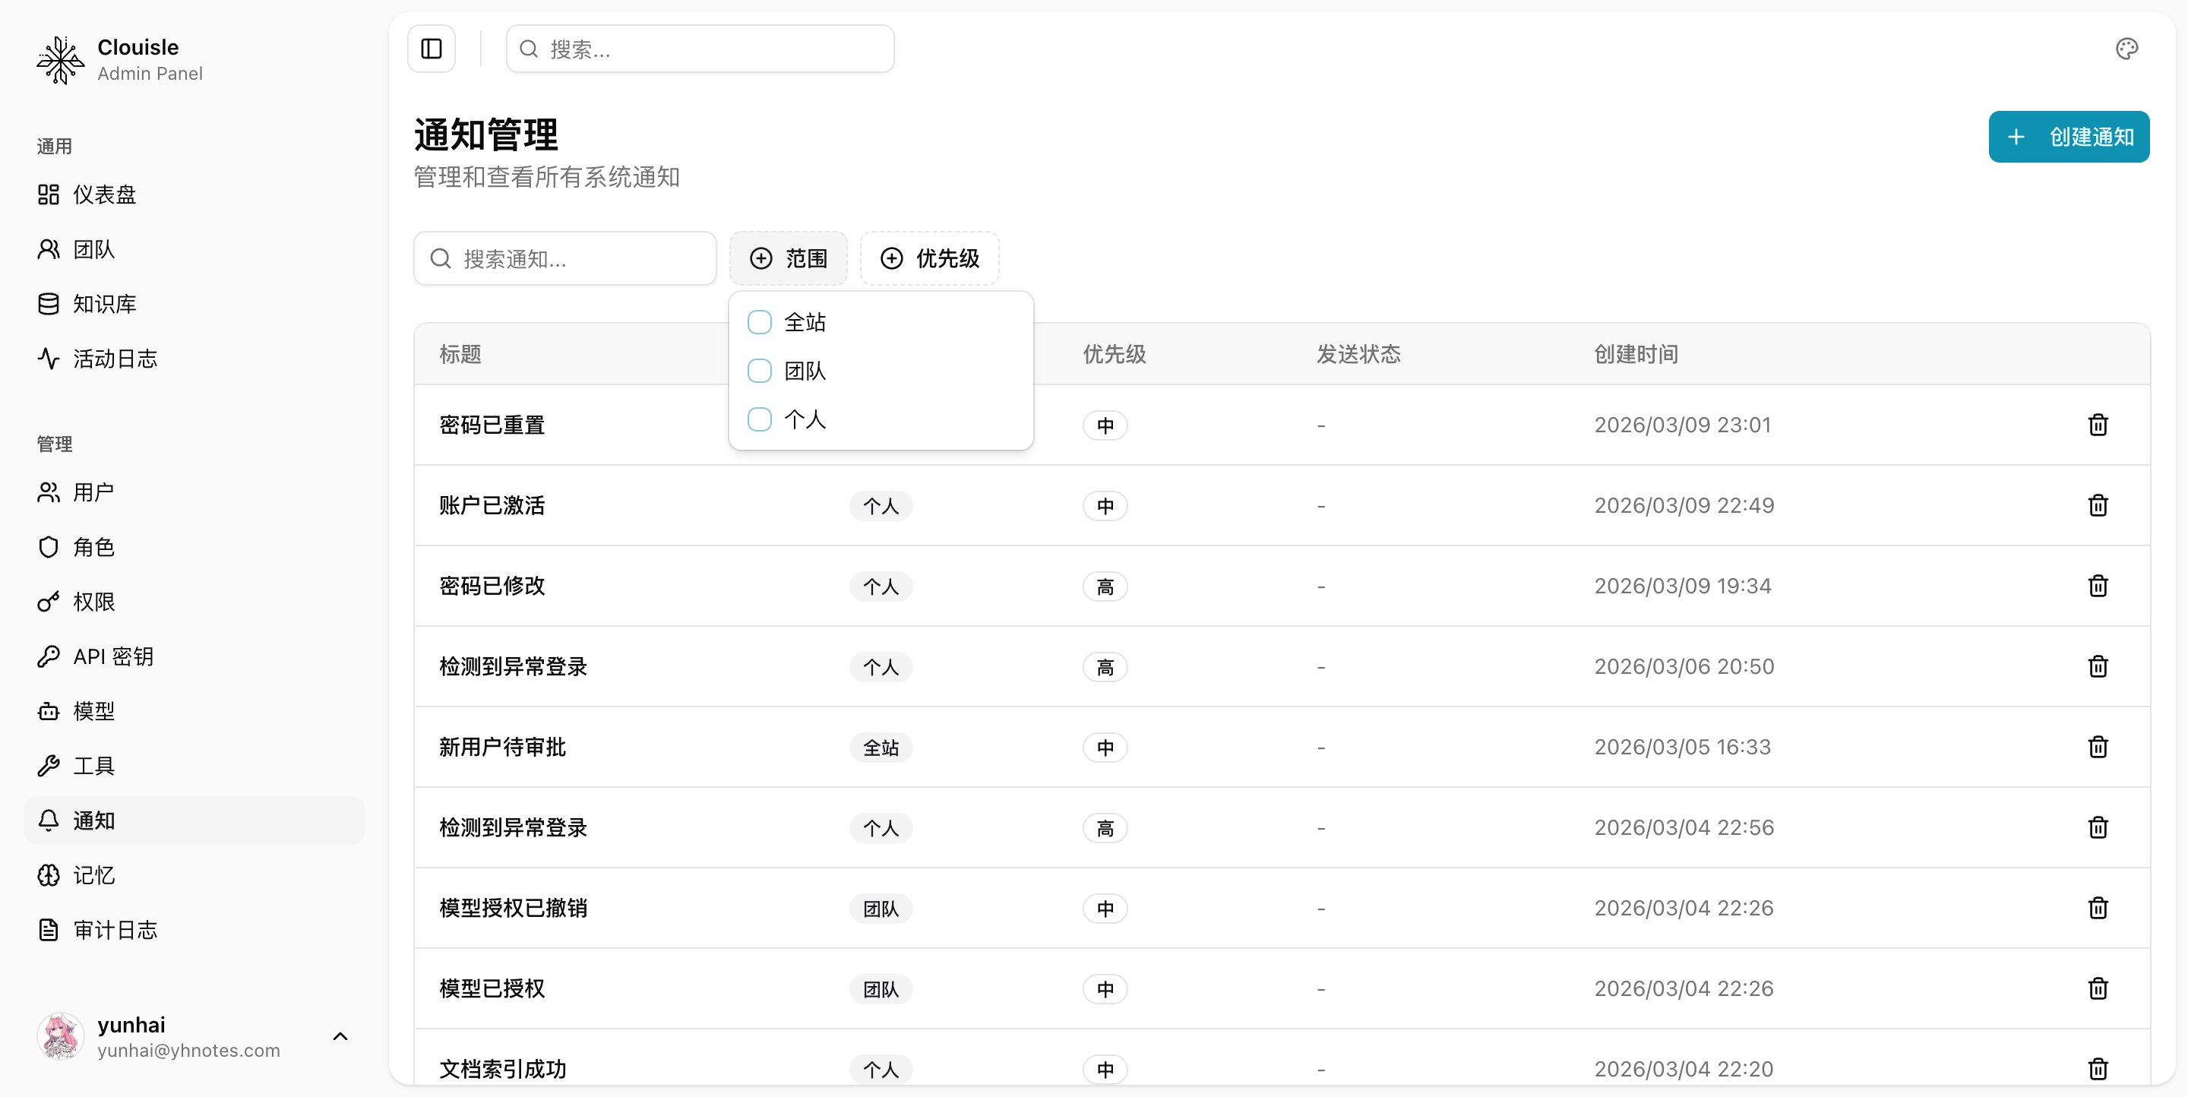Click trash icon for 密码已修改 row
2188x1097 pixels.
[2097, 586]
